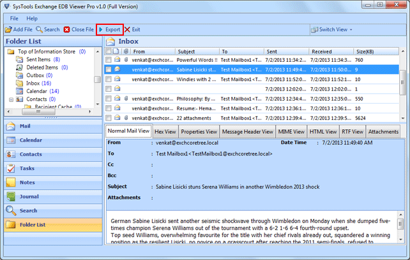The height and width of the screenshot is (260, 410).
Task: Click the attachment paperclip column header
Action: pos(126,51)
